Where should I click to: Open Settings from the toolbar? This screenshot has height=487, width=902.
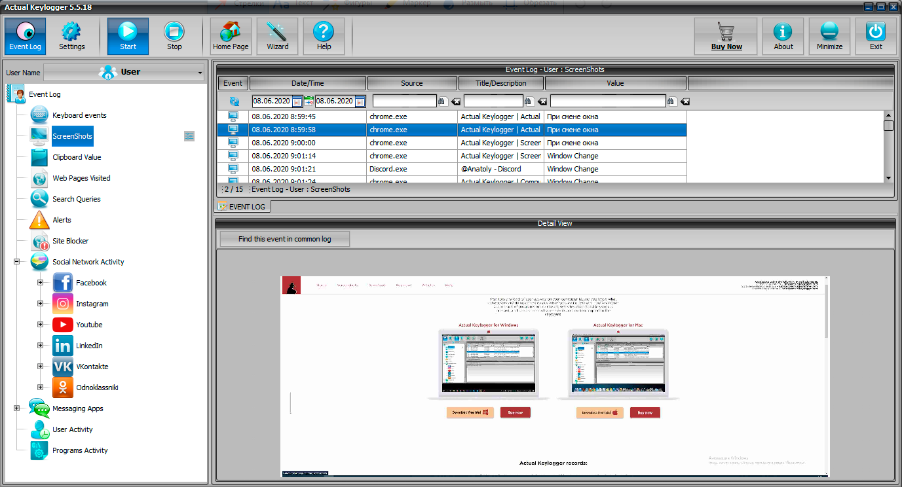point(71,36)
